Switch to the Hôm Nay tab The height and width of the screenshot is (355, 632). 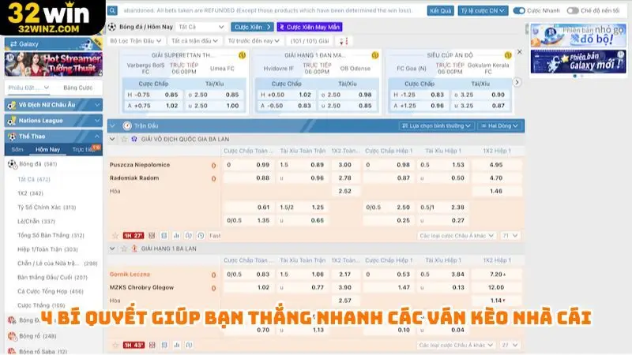coord(47,149)
